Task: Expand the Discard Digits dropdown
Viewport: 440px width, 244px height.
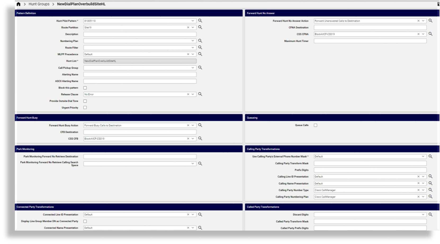Action: click(423, 215)
